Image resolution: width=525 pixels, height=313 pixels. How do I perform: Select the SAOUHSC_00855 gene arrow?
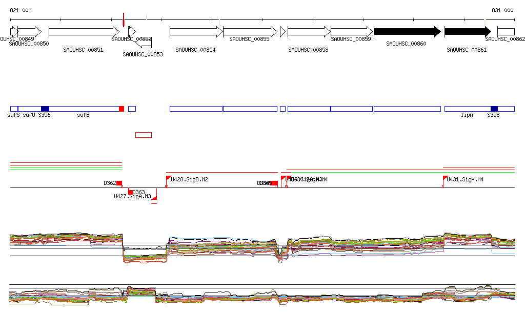[250, 32]
